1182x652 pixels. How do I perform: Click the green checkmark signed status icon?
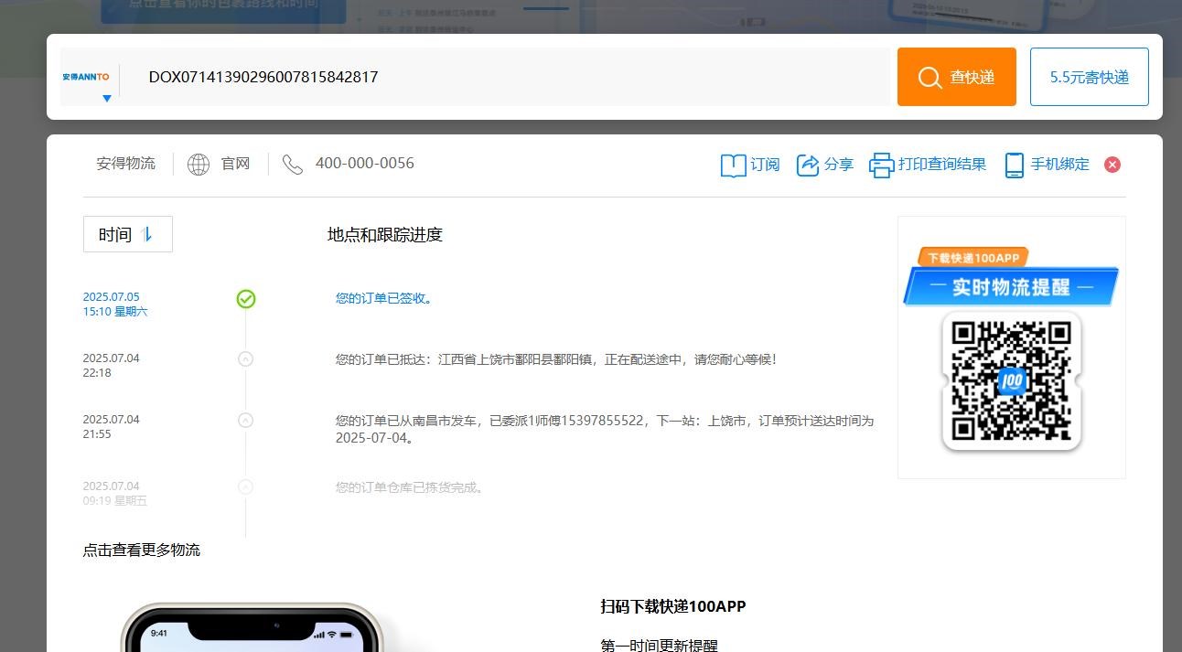click(x=246, y=299)
